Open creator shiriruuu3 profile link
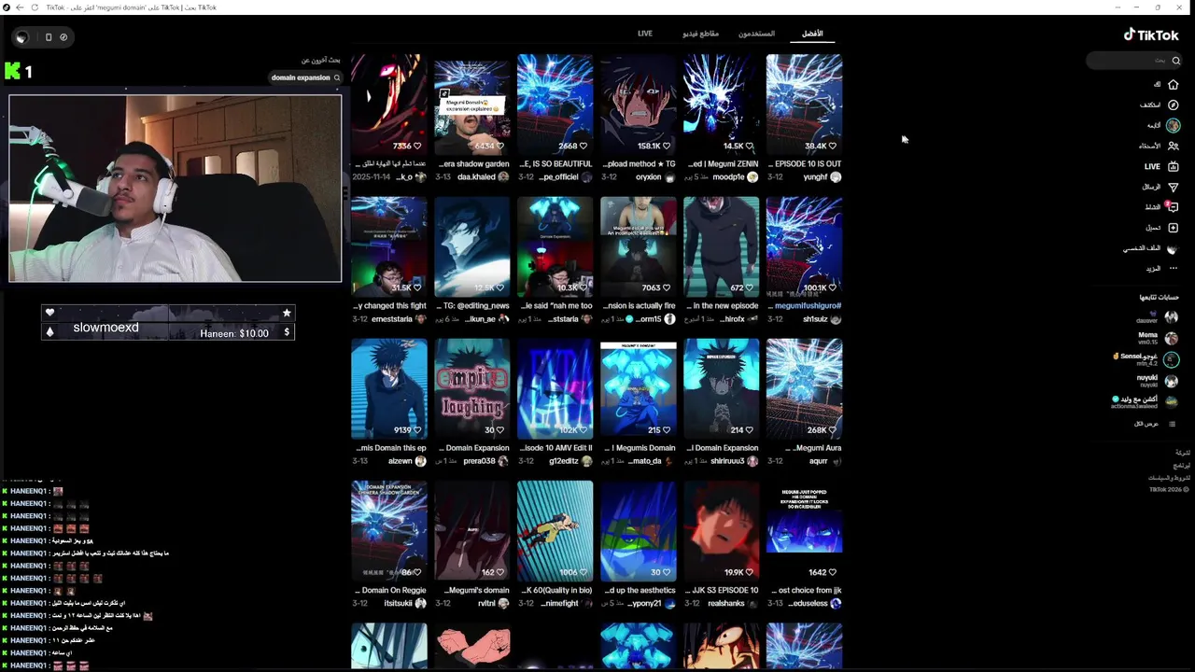Screen dimensions: 1195x672 (x=727, y=461)
